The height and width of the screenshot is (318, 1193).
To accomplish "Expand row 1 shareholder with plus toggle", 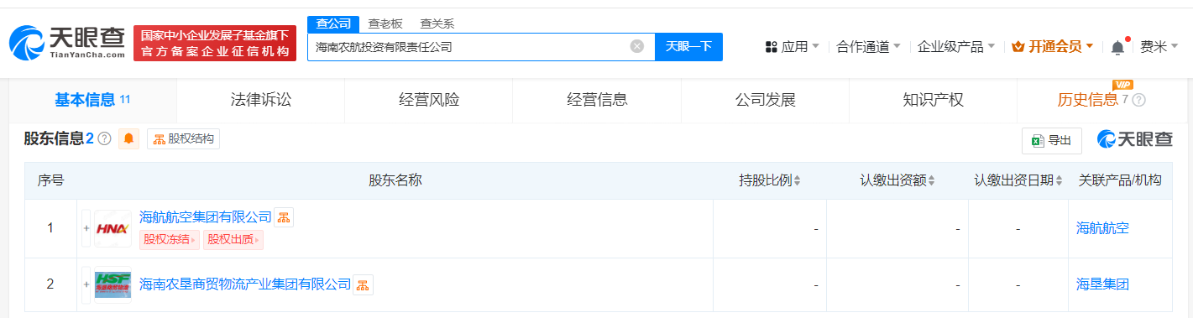I will [x=86, y=228].
